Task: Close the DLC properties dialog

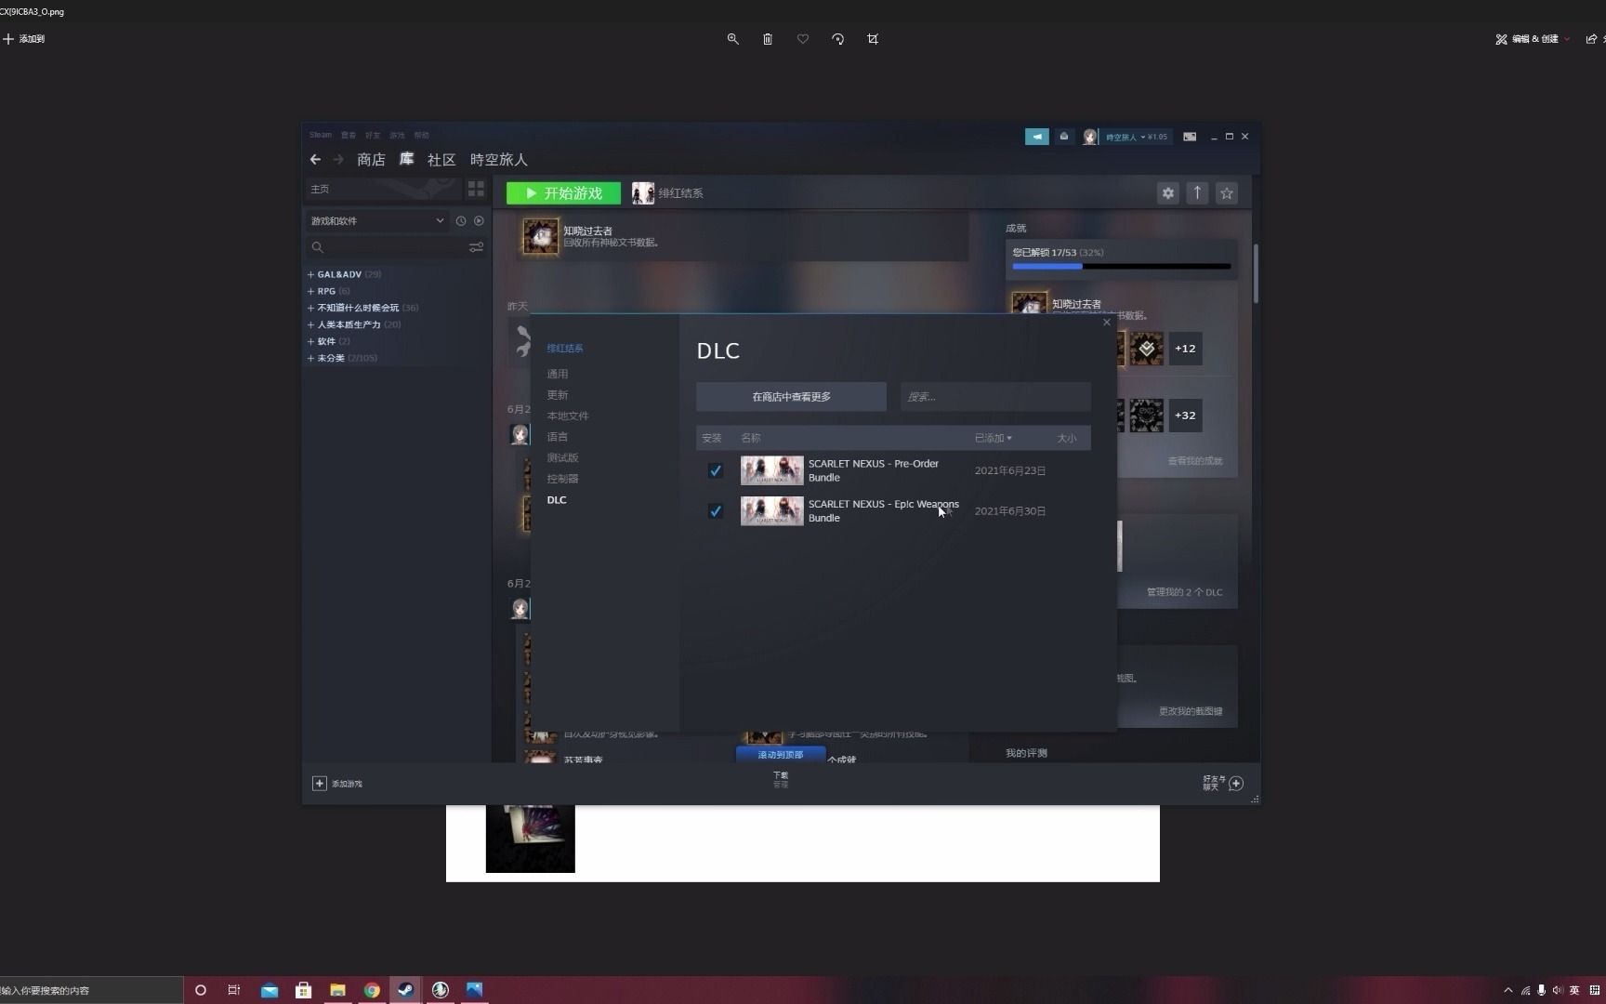Action: point(1106,323)
